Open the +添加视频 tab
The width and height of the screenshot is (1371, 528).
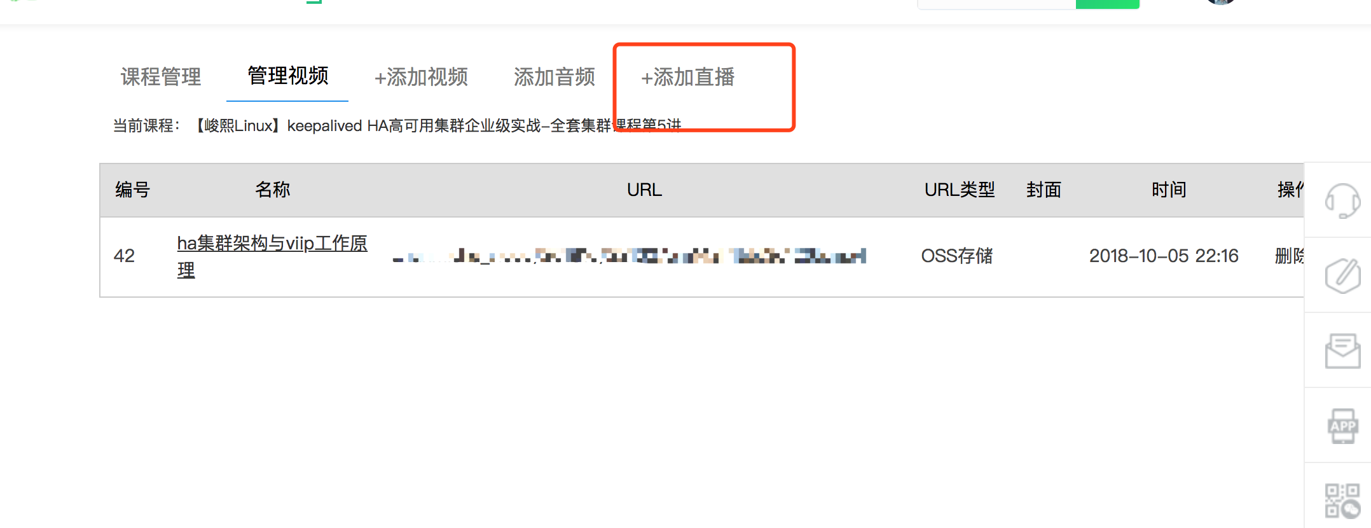pos(421,77)
